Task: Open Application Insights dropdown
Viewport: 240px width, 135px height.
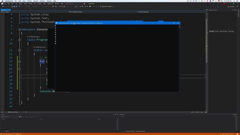Action: pos(106,7)
